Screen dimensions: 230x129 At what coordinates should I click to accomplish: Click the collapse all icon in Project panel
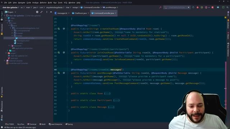pyautogui.click(x=42, y=12)
